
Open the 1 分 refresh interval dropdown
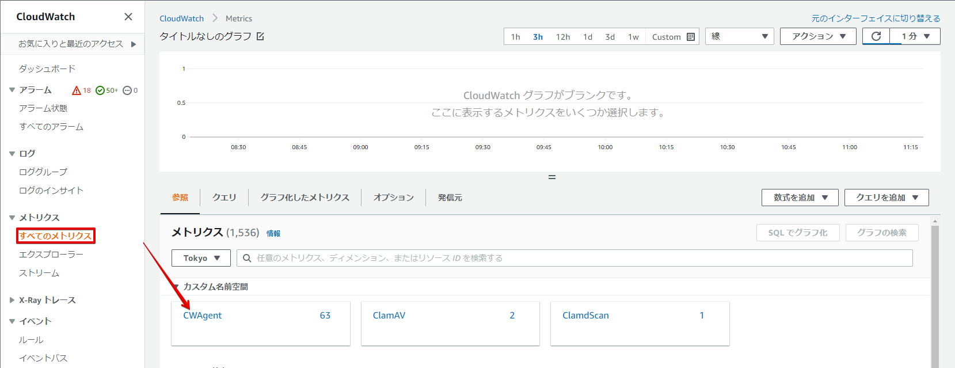click(x=915, y=36)
